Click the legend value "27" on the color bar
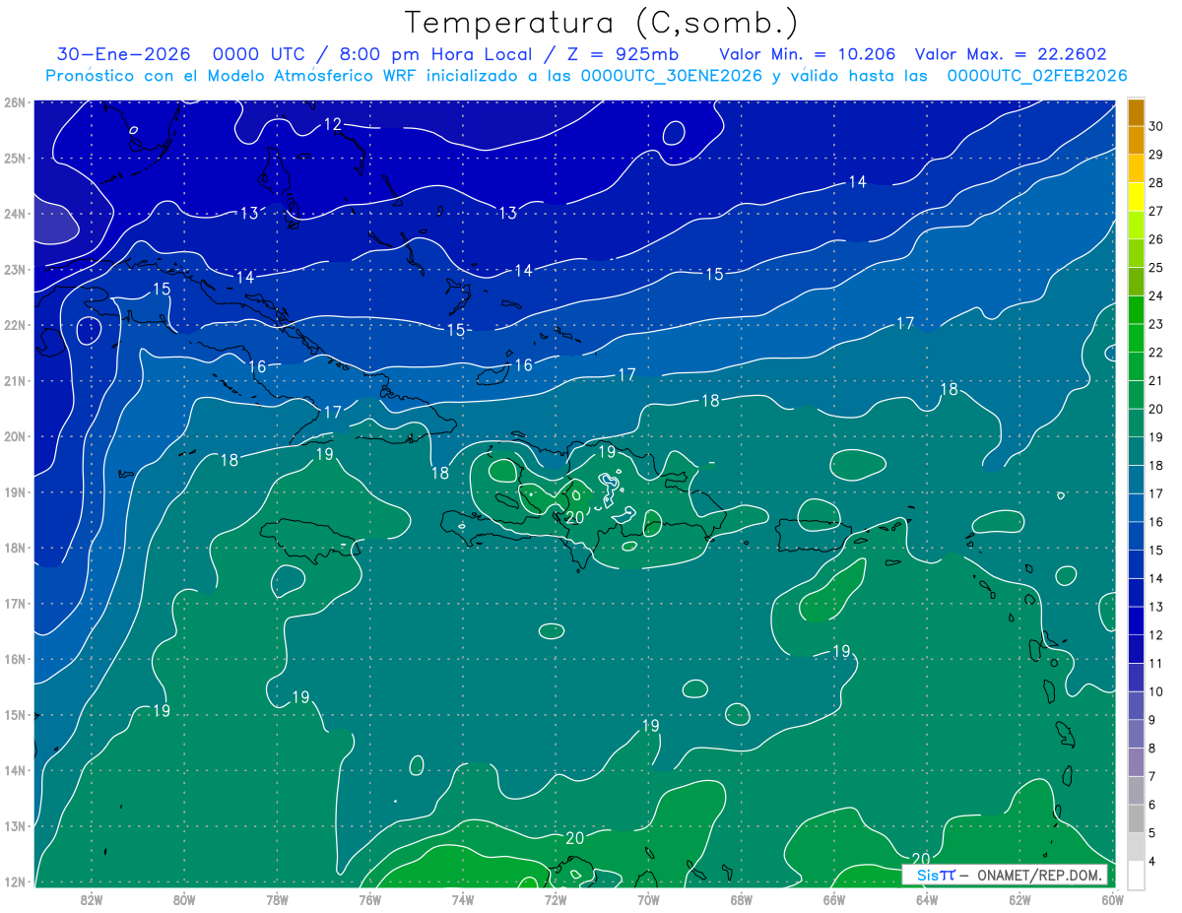 (1155, 211)
